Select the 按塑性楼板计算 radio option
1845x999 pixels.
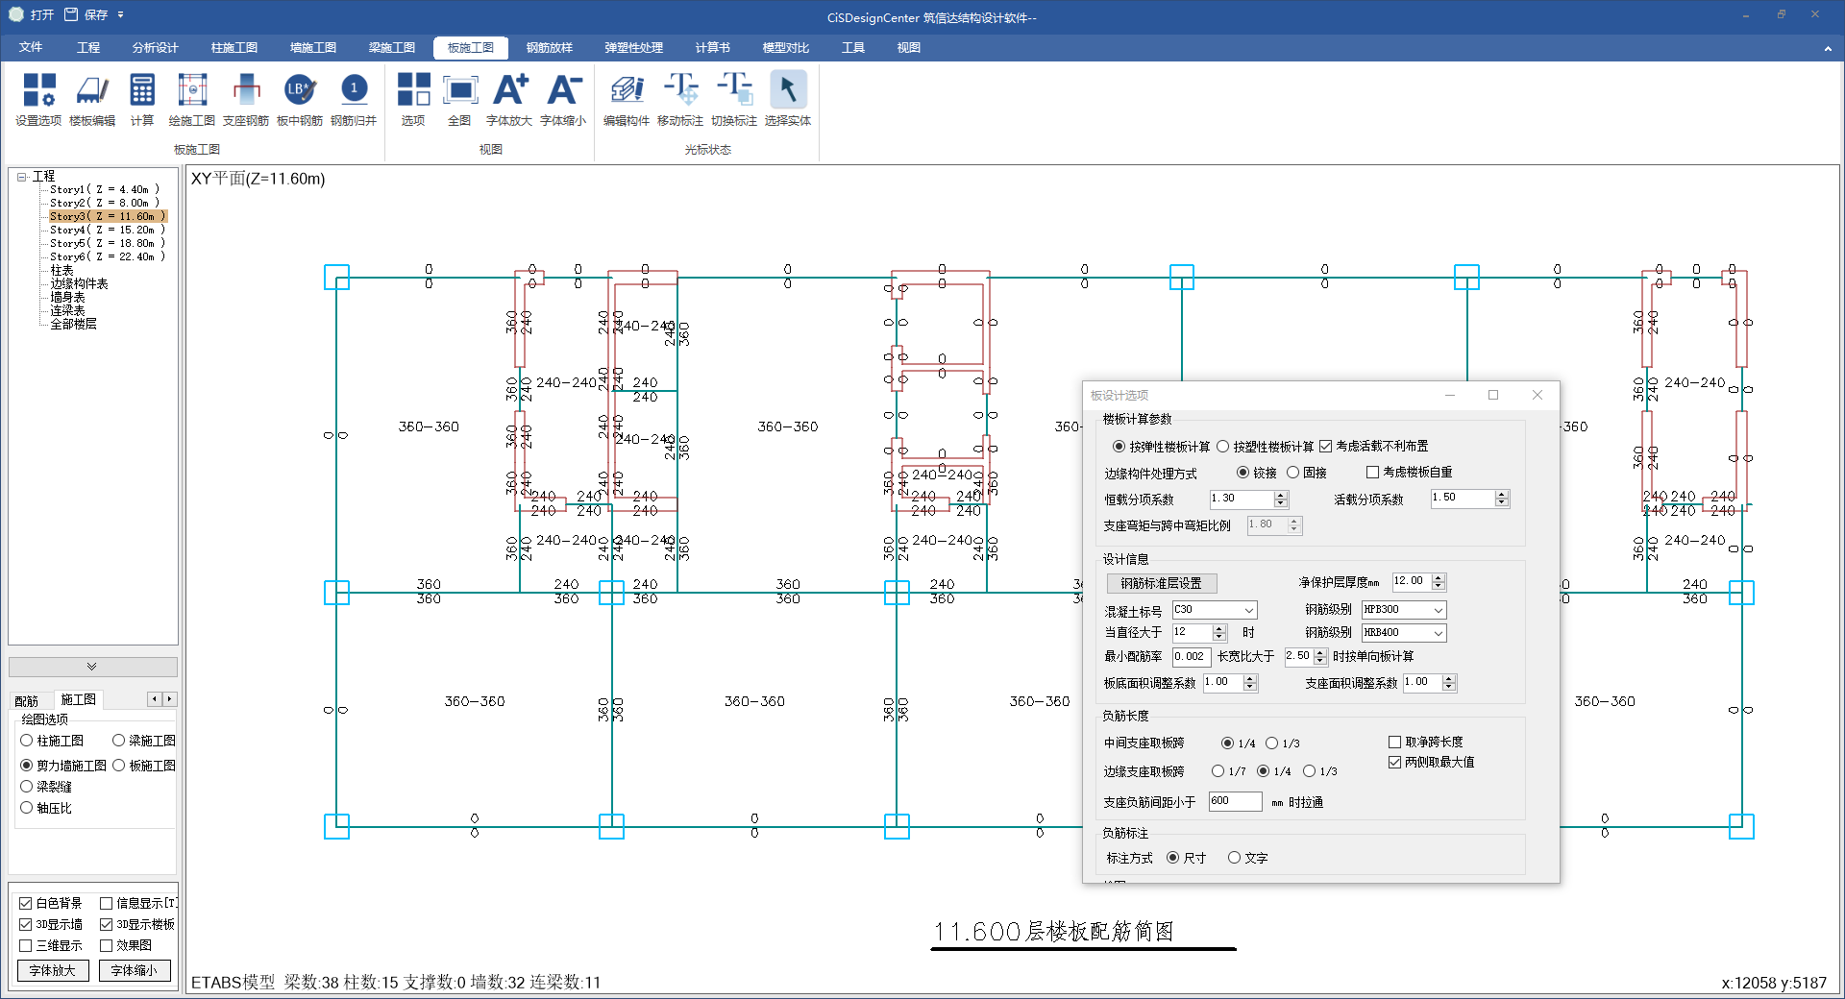point(1223,447)
